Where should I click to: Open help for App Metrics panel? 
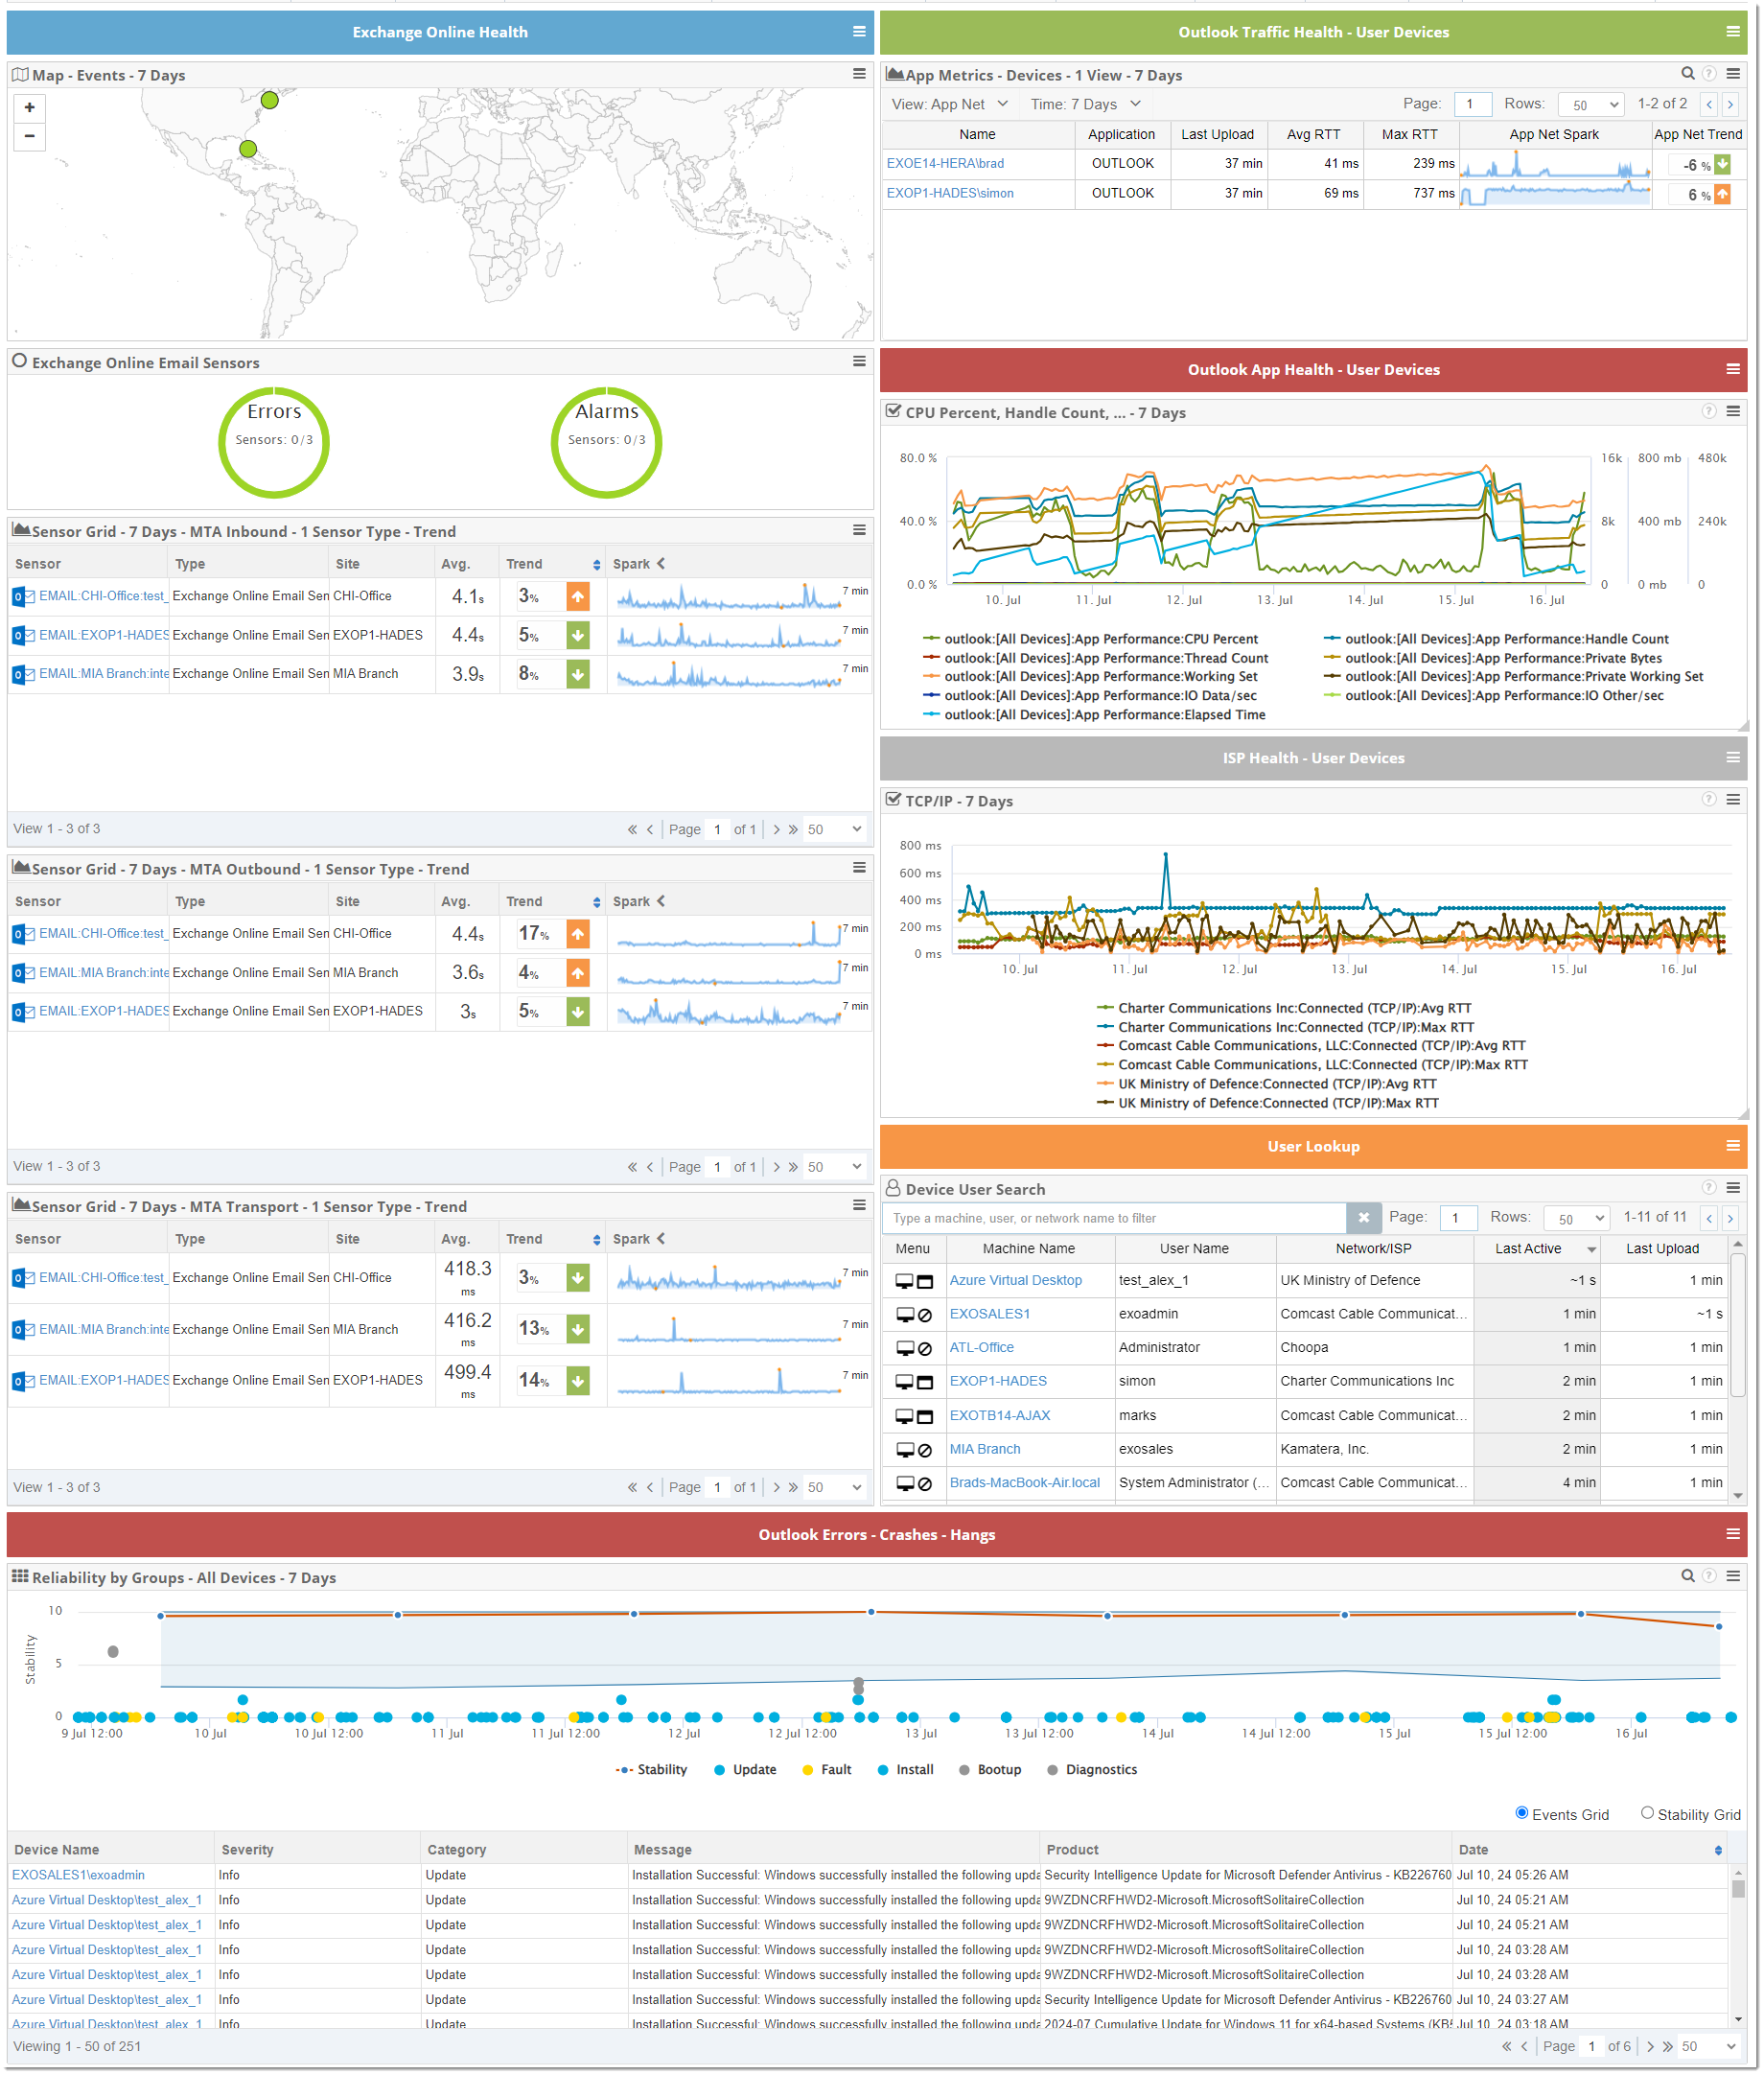tap(1709, 74)
